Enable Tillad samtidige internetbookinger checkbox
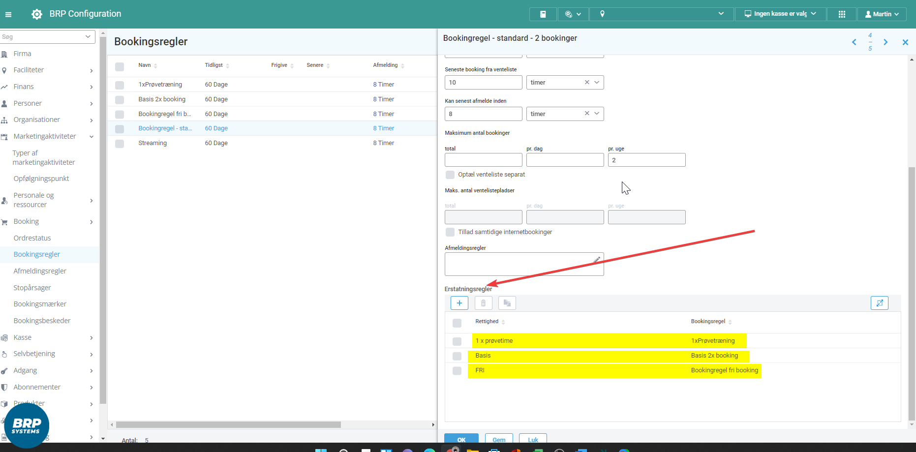 450,232
